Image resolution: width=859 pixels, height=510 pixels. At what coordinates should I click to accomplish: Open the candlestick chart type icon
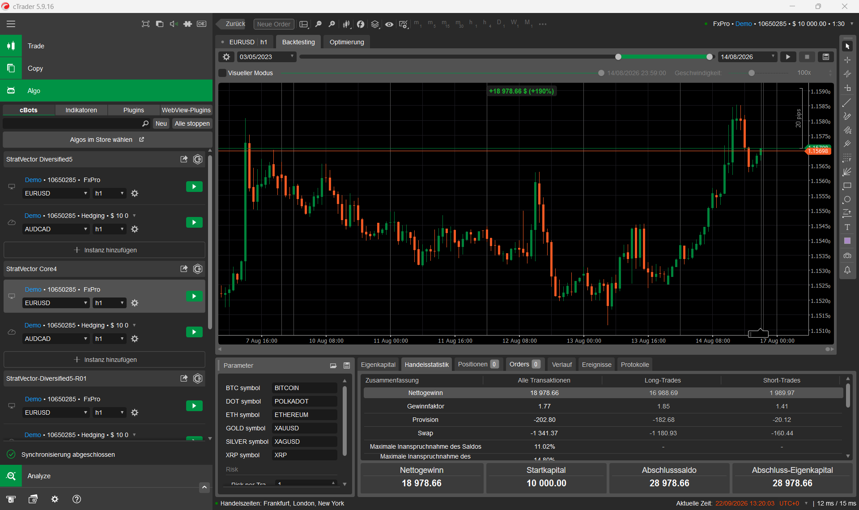[346, 24]
